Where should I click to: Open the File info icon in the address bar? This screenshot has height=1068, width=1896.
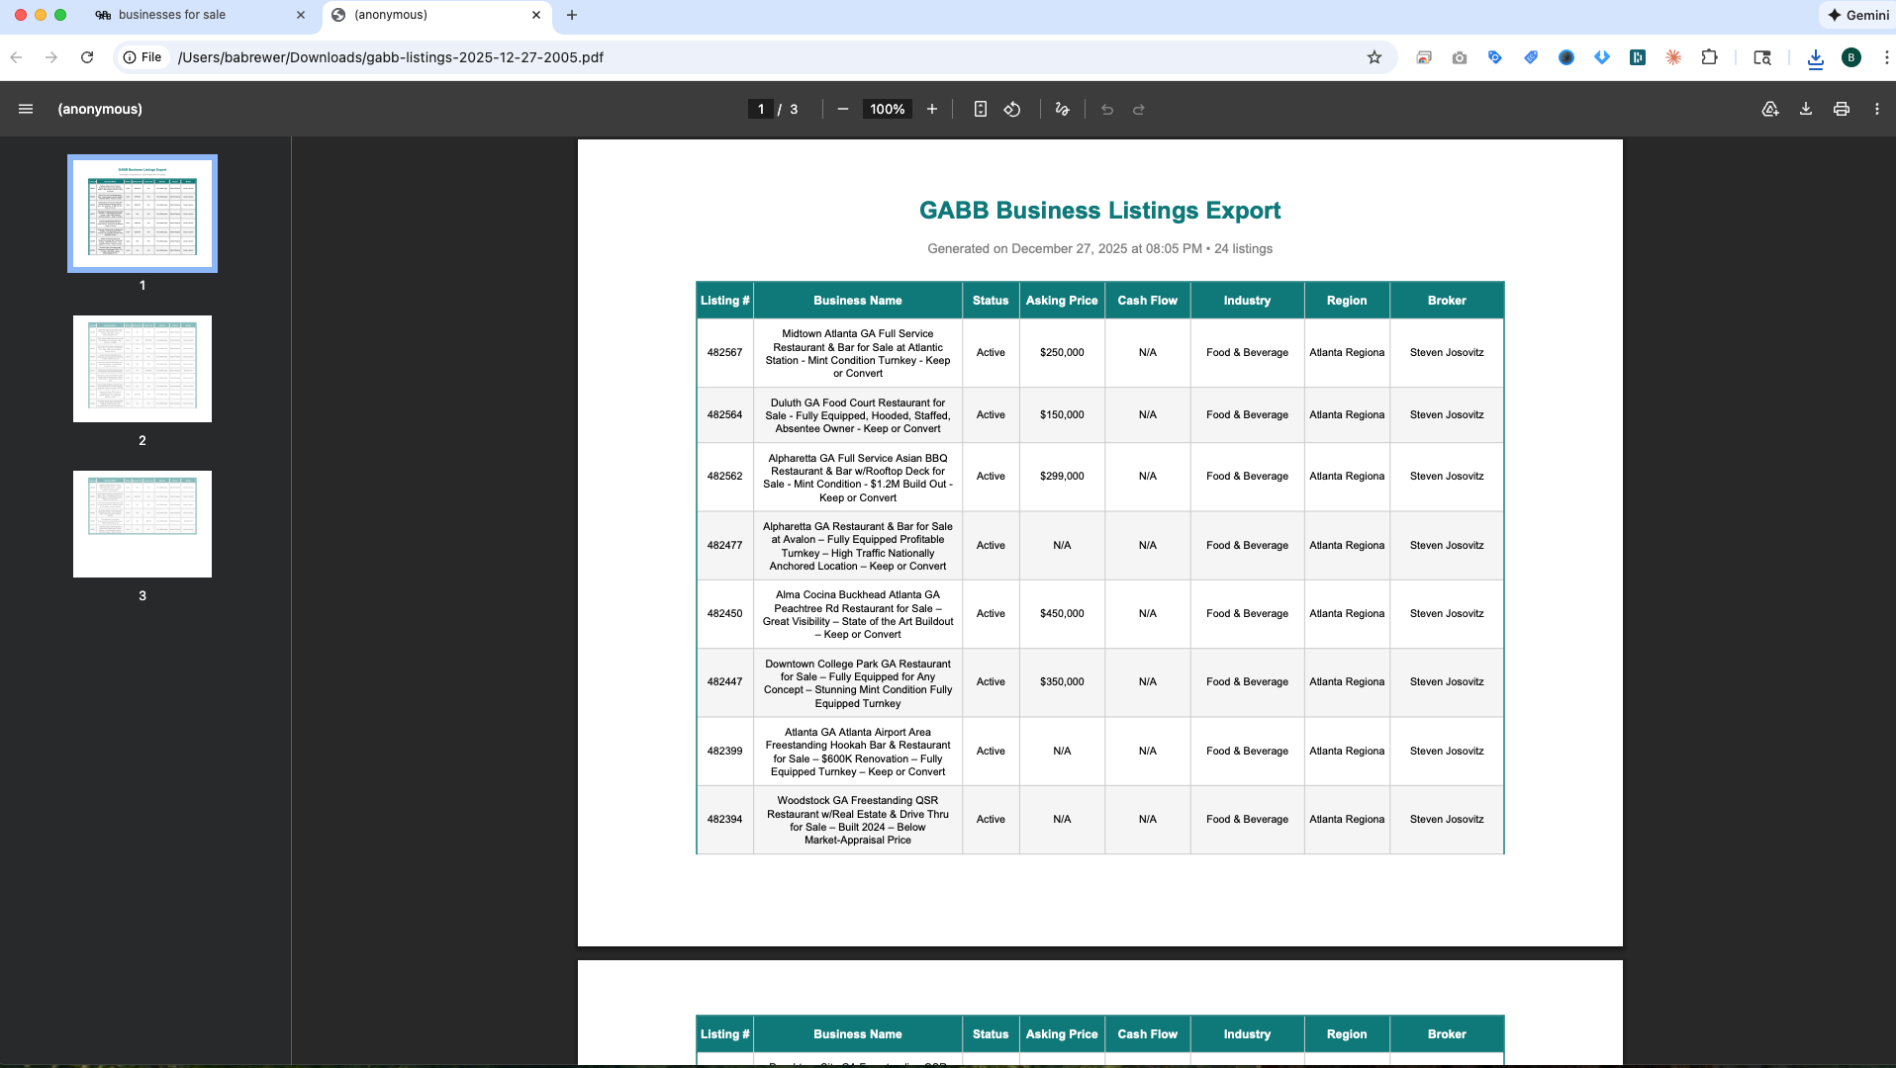click(131, 57)
